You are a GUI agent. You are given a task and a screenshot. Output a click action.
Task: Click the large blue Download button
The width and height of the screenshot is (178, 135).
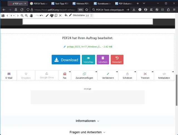pyautogui.click(x=66, y=60)
